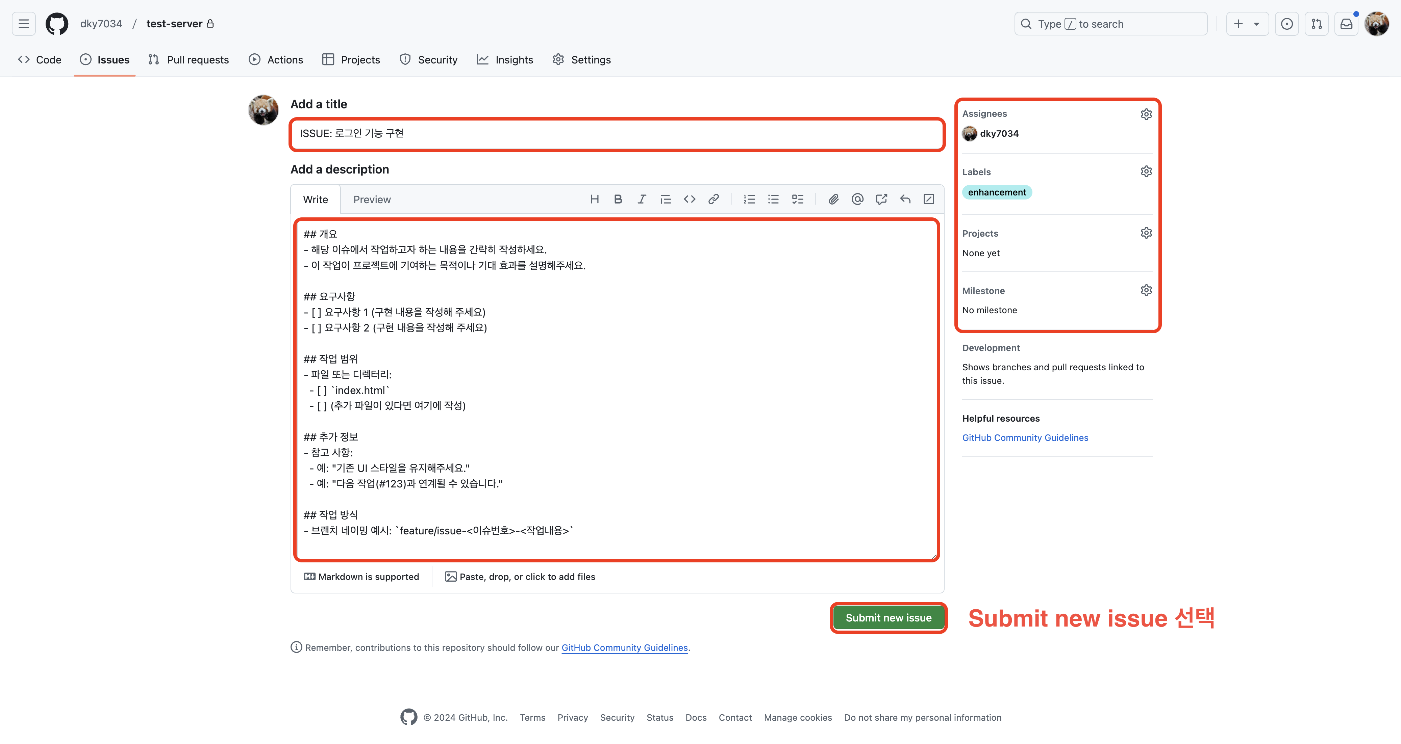Expand the create new plus dropdown
This screenshot has height=744, width=1401.
(1247, 24)
